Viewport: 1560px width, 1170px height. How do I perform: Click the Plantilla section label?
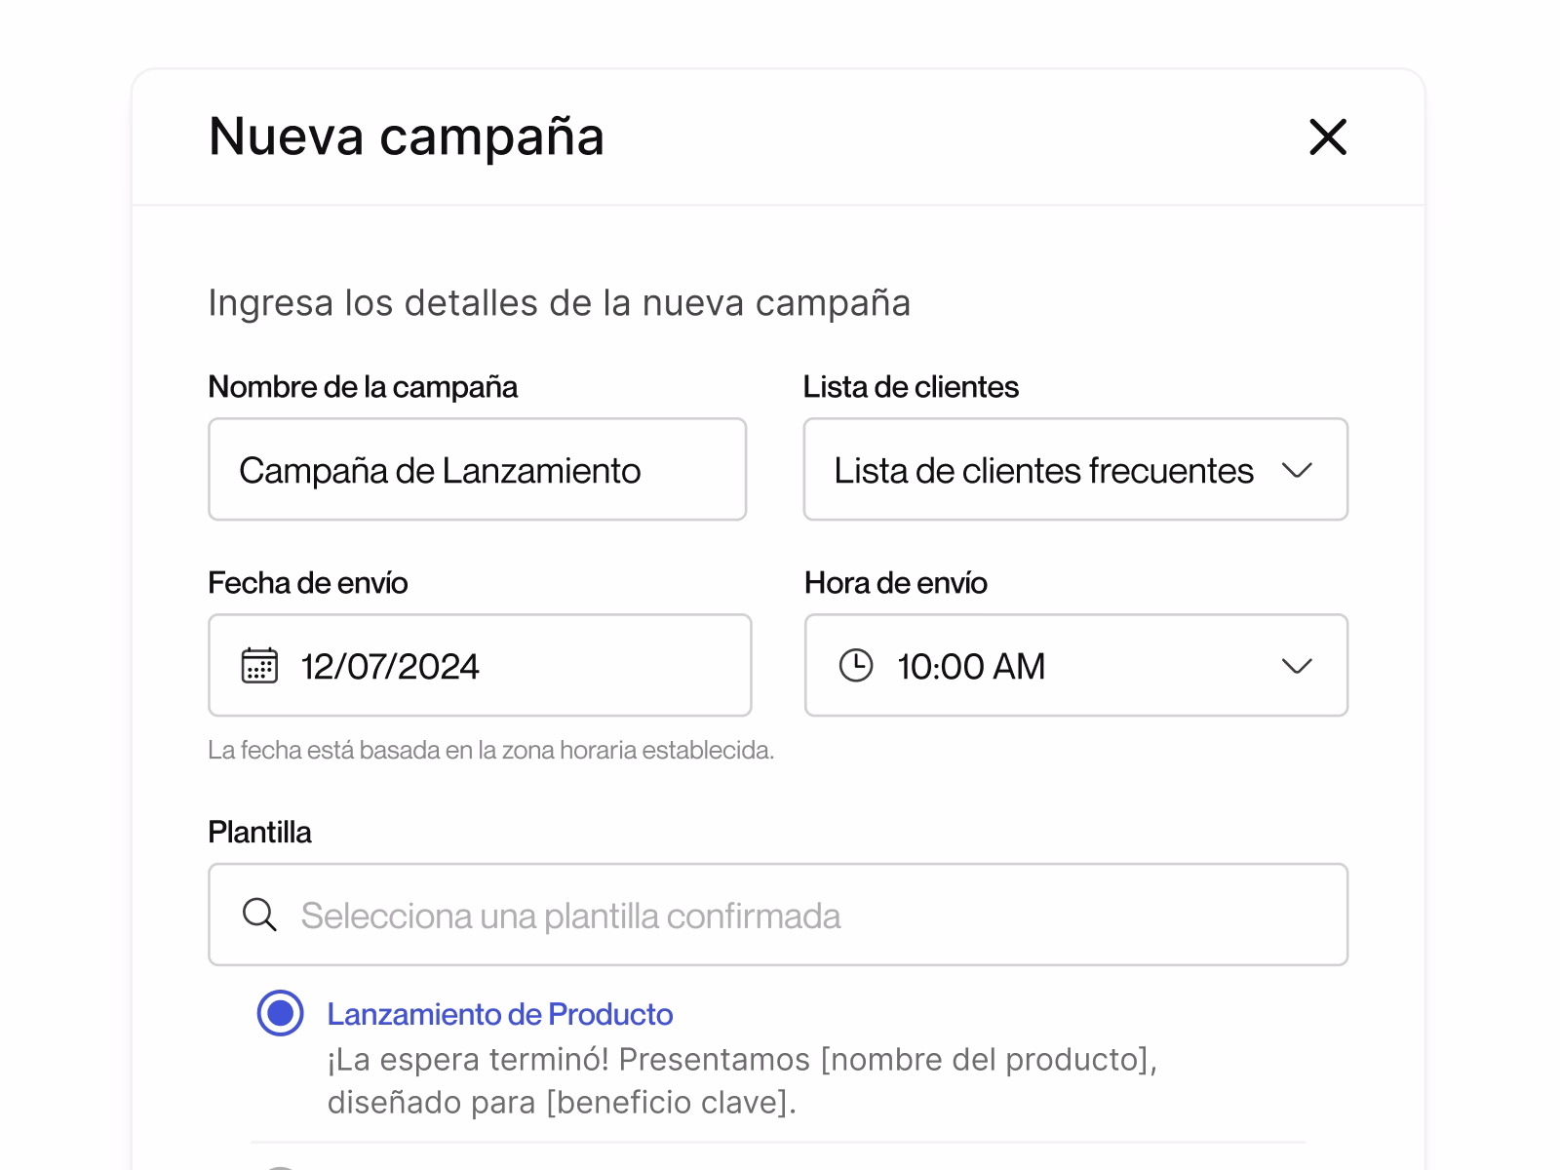tap(259, 833)
